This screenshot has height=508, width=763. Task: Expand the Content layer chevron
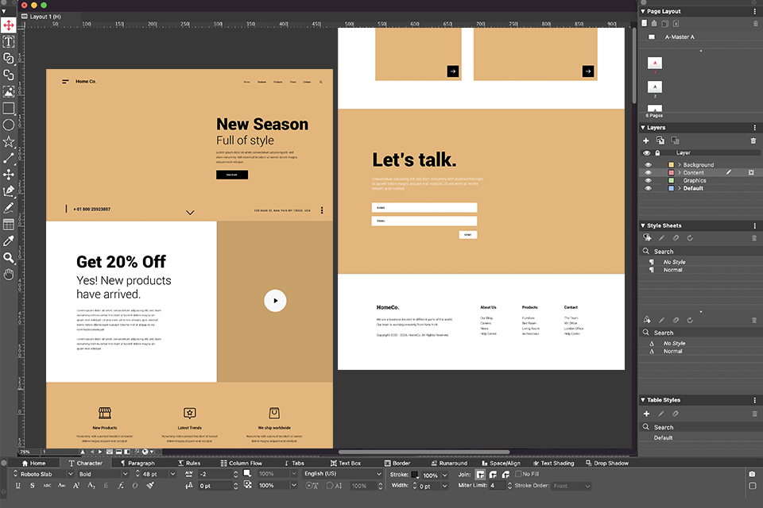coord(680,172)
